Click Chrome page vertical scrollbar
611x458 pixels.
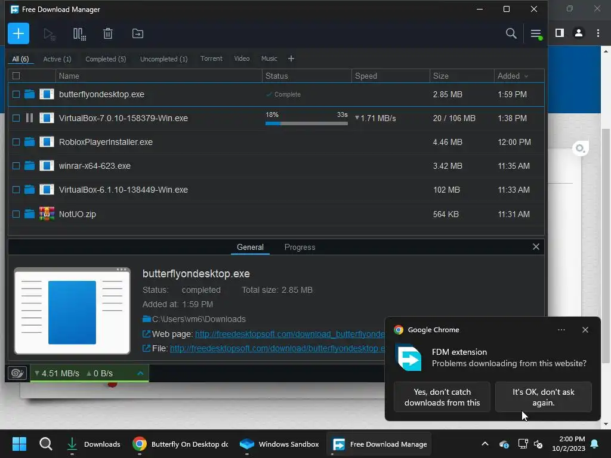[605, 246]
